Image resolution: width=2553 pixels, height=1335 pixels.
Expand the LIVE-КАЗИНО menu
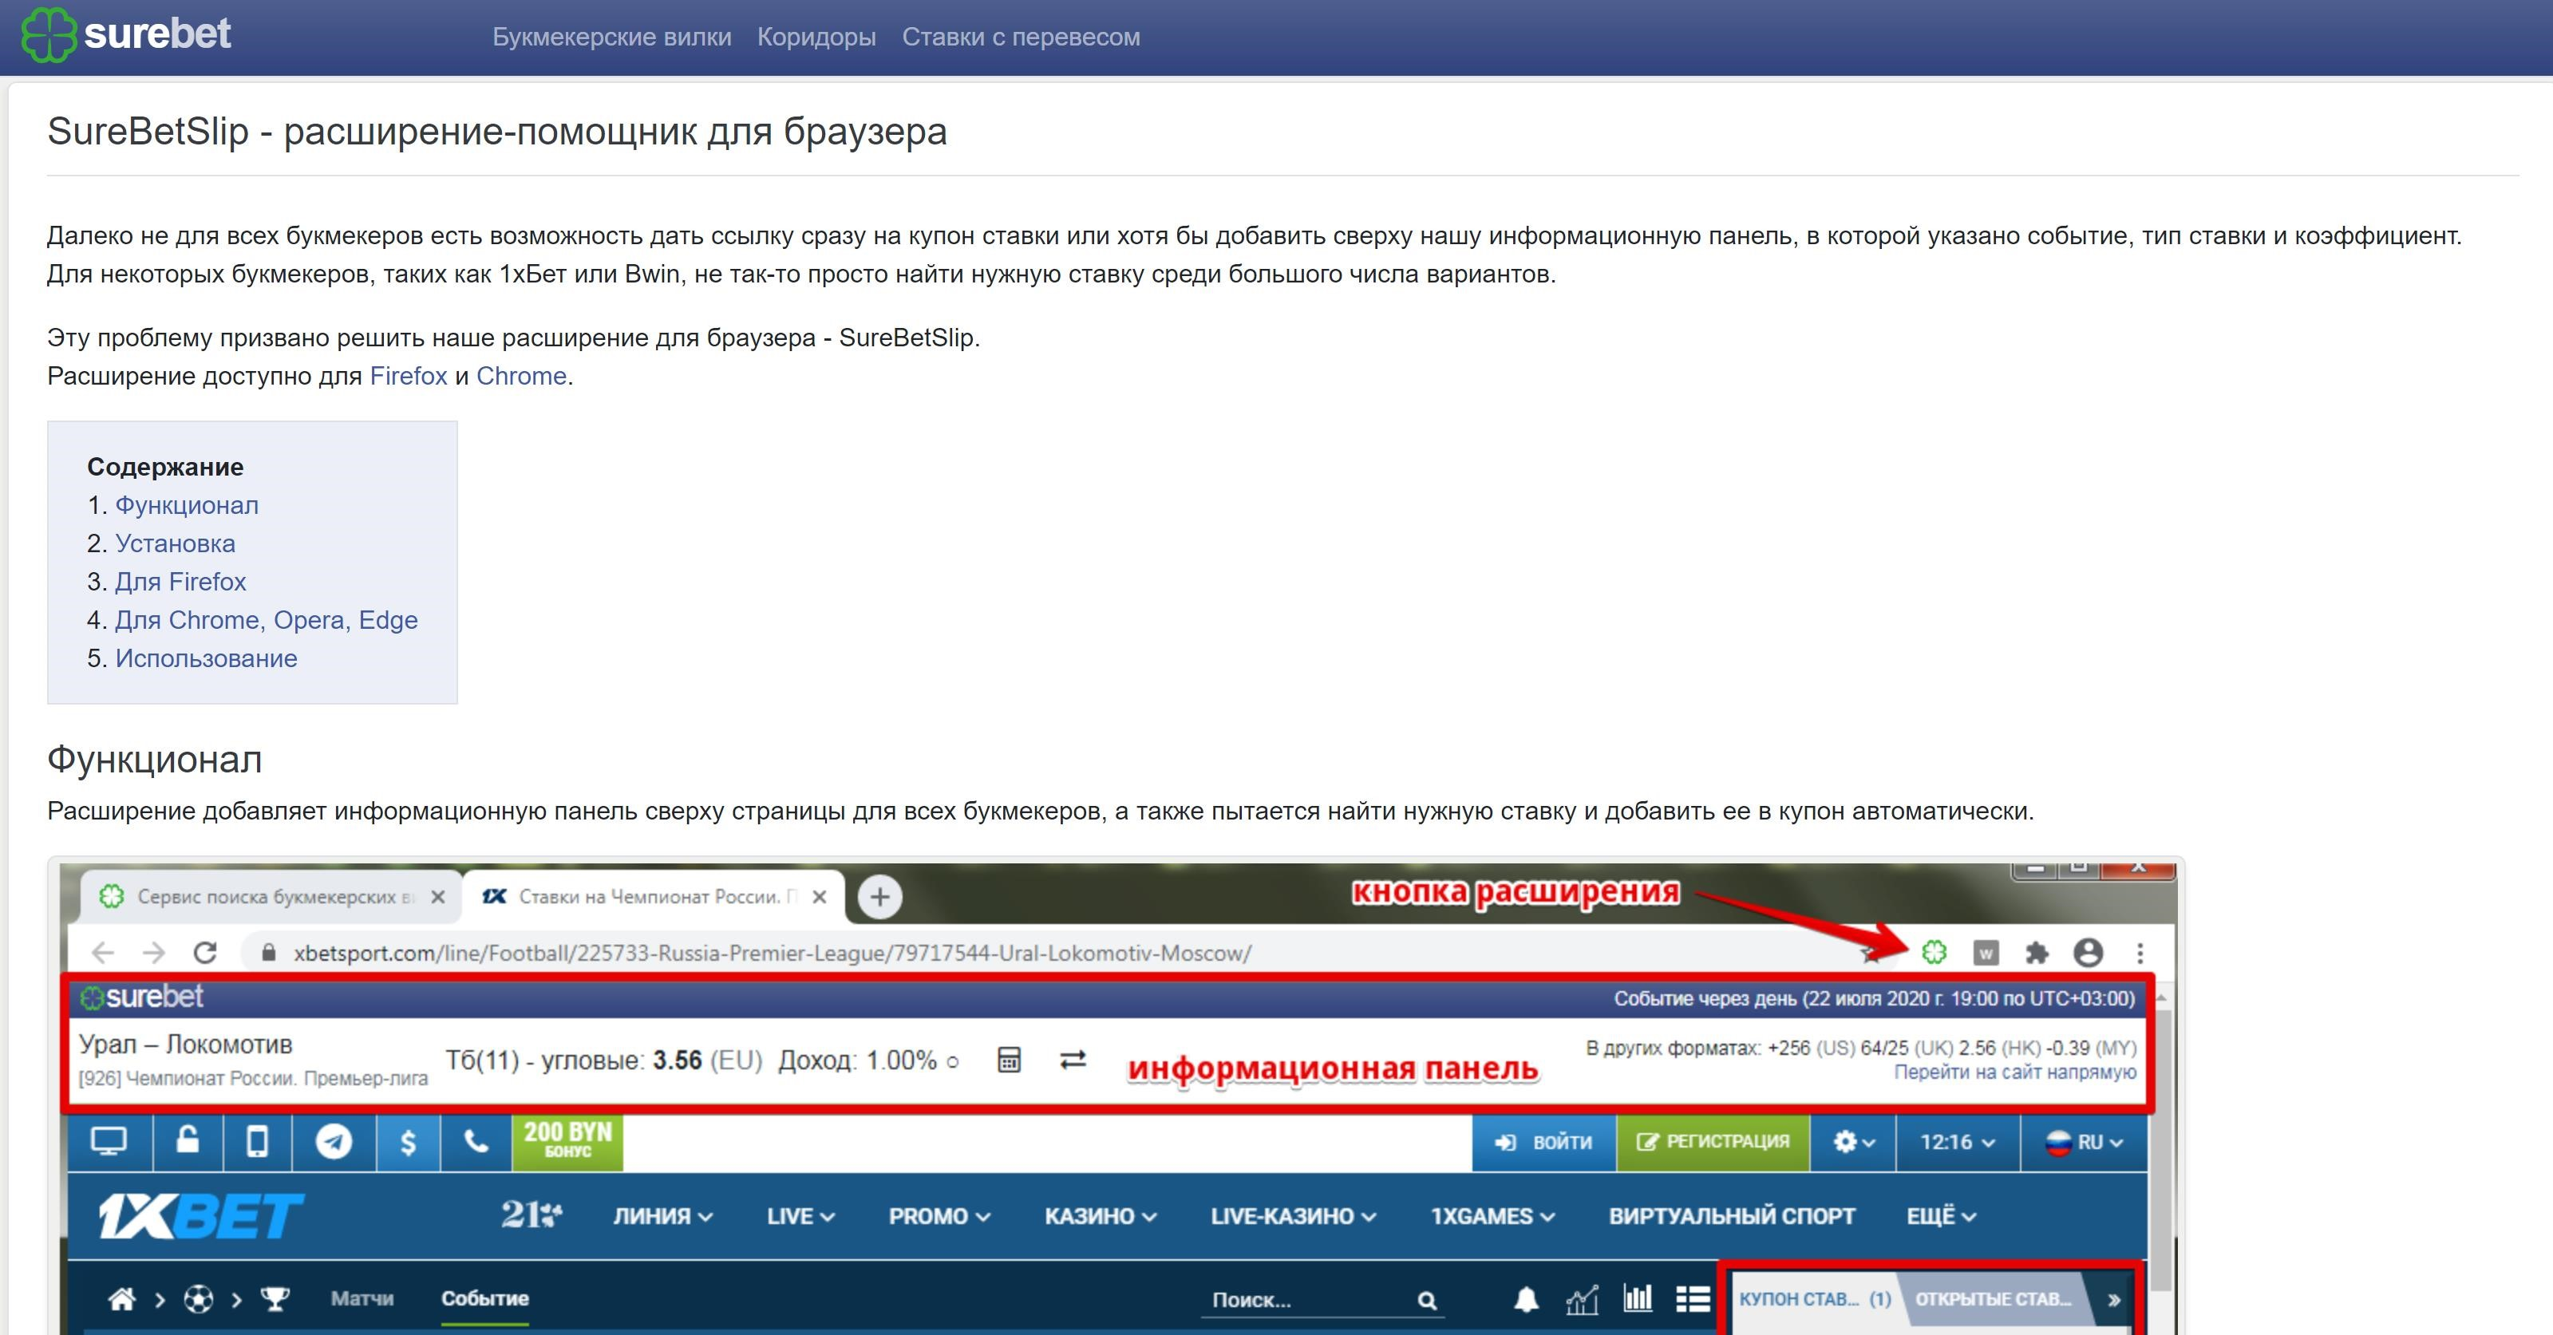pyautogui.click(x=1292, y=1216)
